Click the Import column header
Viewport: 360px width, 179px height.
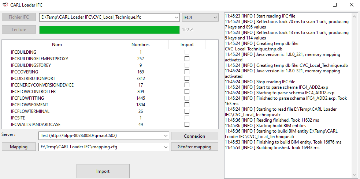coord(187,45)
